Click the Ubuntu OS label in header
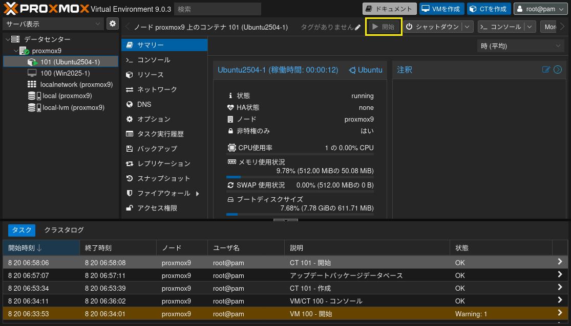 click(x=366, y=70)
